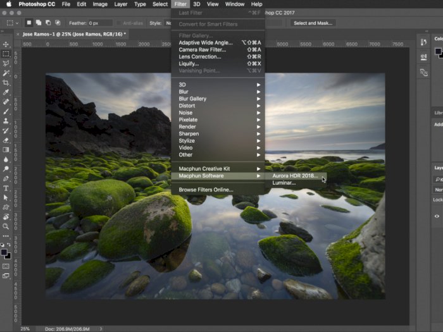443x332 pixels.
Task: Choose New Selection mode in options bar
Action: point(29,23)
